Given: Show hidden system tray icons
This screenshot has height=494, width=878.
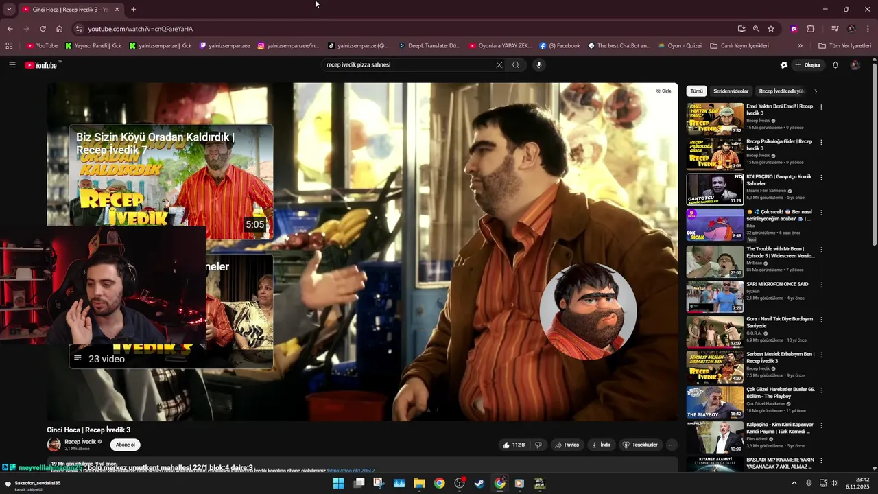Looking at the screenshot, I should 794,483.
